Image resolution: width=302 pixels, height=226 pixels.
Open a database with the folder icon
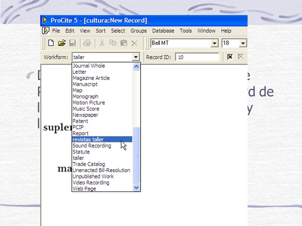point(62,43)
